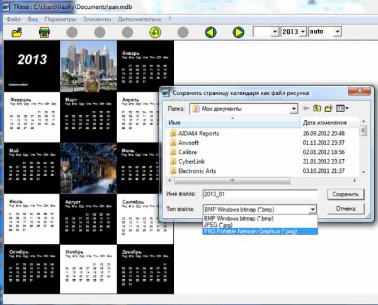Select the Electronic Arts folder

pos(202,172)
